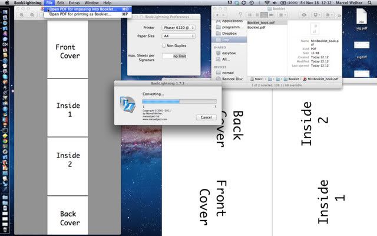Click Booklet folder in Finder path bar
The image size is (377, 236).
(292, 79)
